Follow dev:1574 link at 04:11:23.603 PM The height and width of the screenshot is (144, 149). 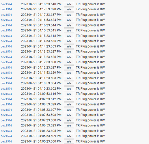tap(6, 78)
